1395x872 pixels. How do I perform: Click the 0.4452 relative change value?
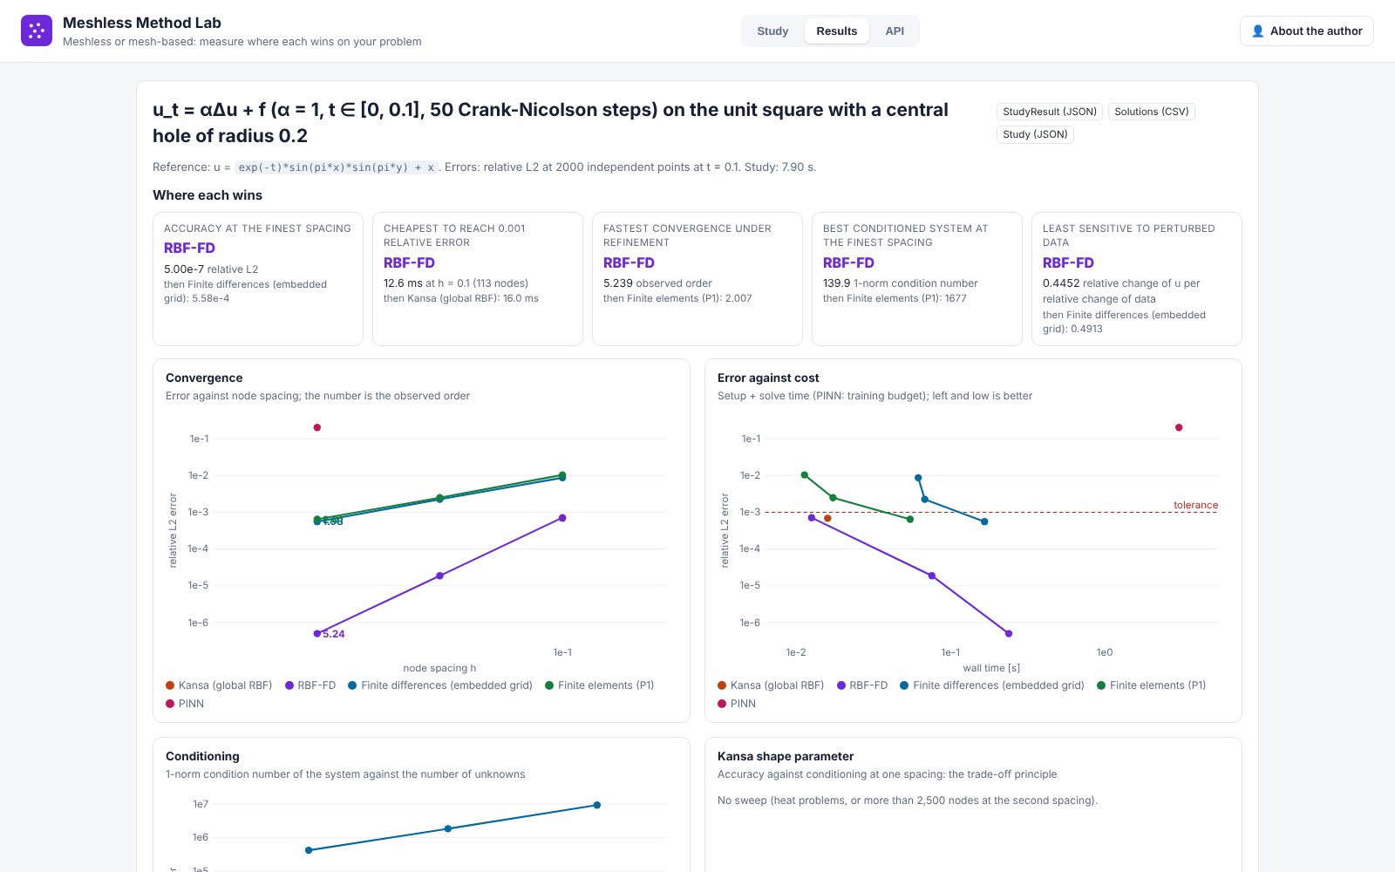[1061, 283]
